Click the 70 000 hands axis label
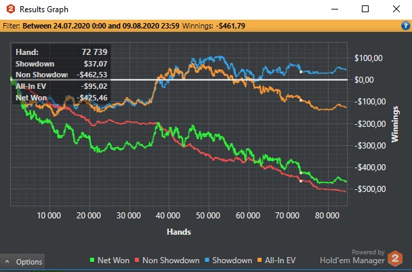 click(x=287, y=216)
